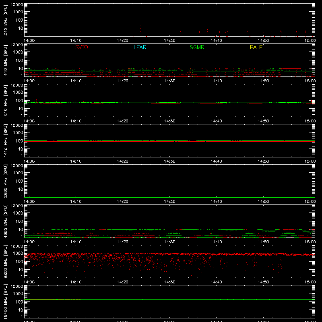
Task: Click the green SGMR station label
Action: coord(197,47)
